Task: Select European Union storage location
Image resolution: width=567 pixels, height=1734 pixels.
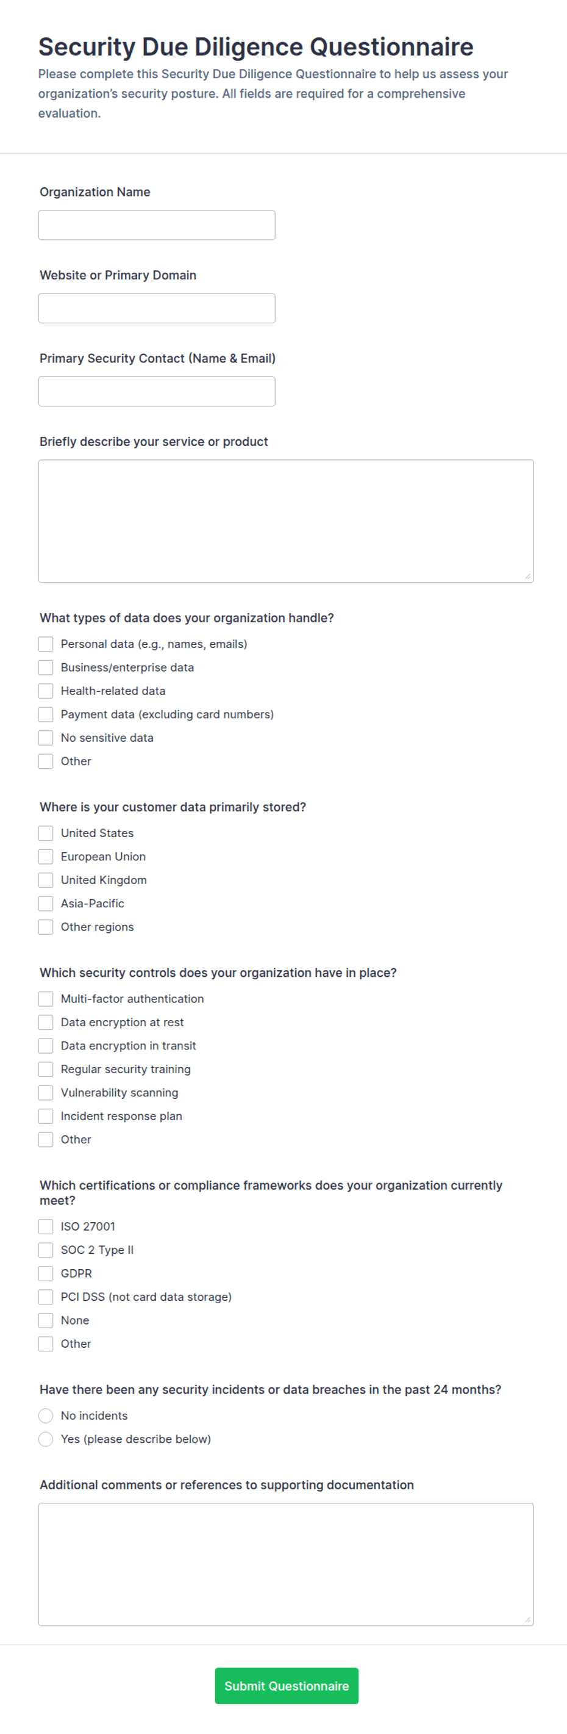Action: click(46, 856)
